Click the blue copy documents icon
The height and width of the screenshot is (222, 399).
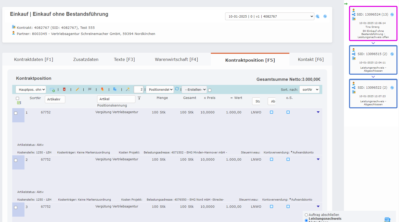(x=115, y=89)
